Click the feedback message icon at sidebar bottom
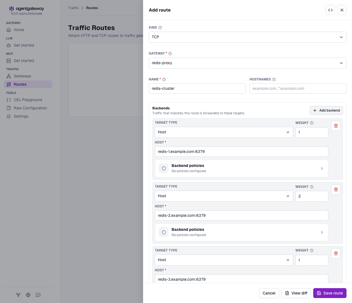Viewport: 352px width, 303px height. 38,295
